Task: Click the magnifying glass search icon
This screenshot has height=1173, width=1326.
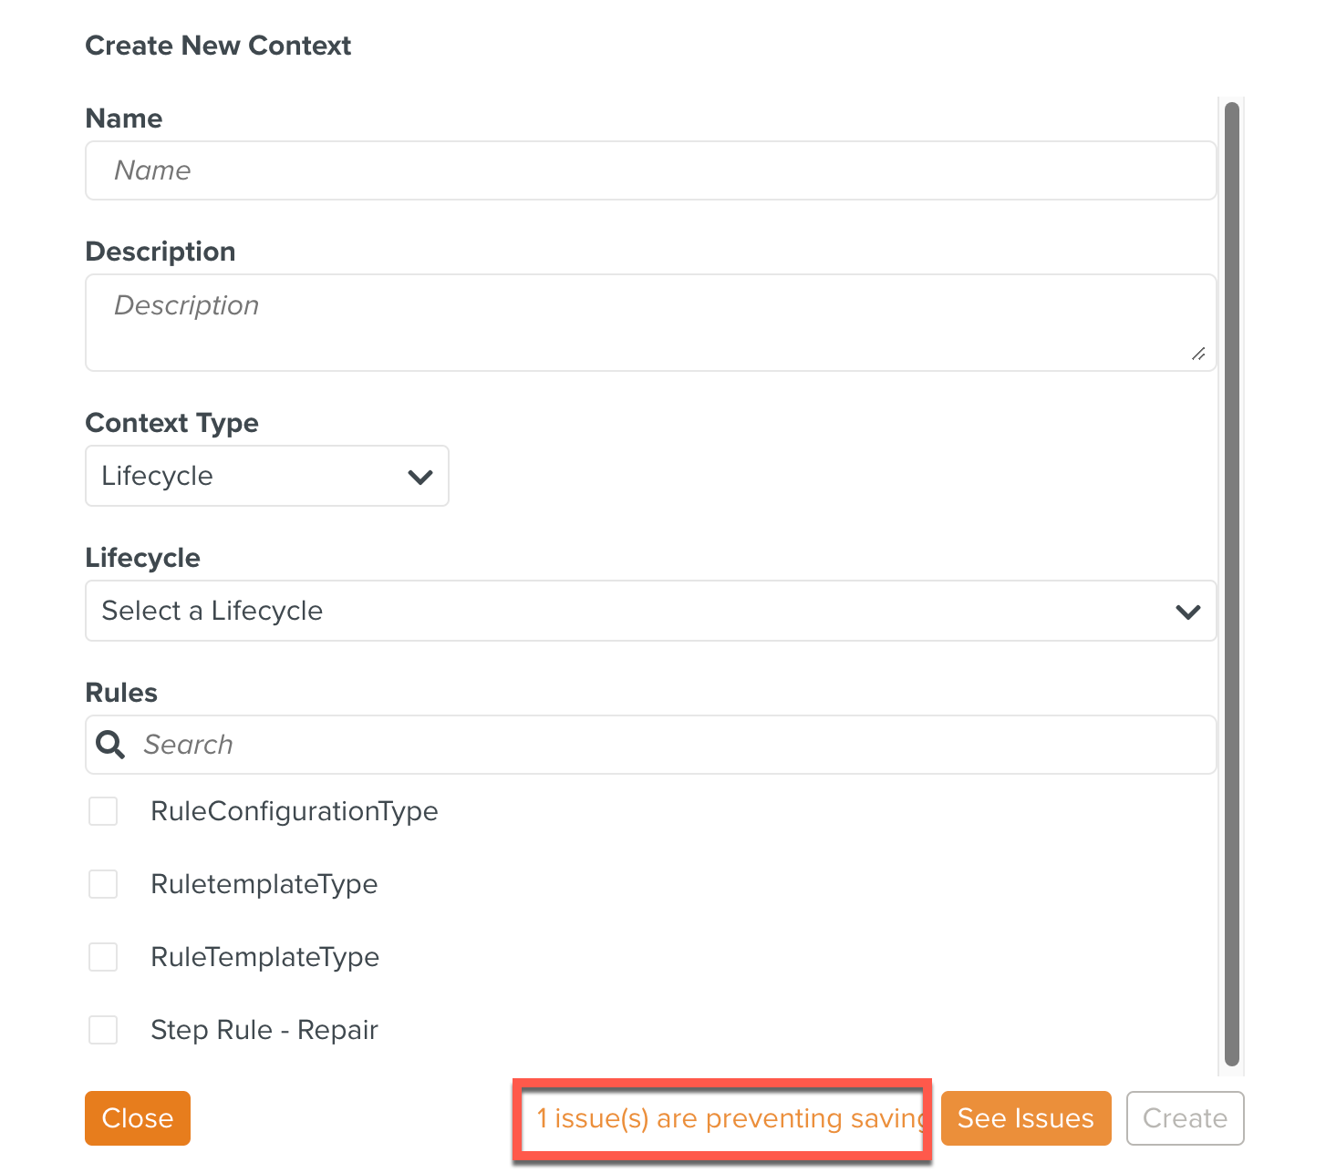Action: pos(110,745)
